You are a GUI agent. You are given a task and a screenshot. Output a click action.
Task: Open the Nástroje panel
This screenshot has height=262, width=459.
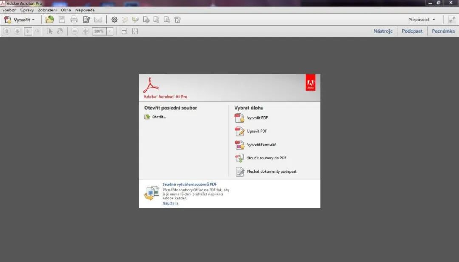[383, 31]
